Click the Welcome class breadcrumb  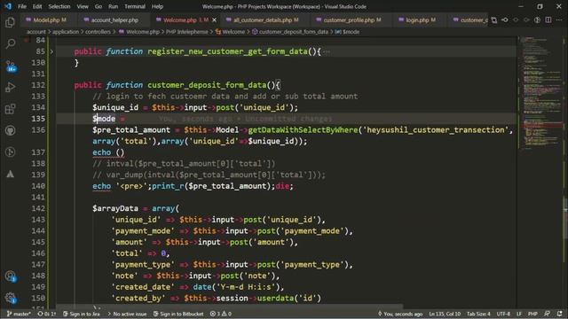(231, 32)
